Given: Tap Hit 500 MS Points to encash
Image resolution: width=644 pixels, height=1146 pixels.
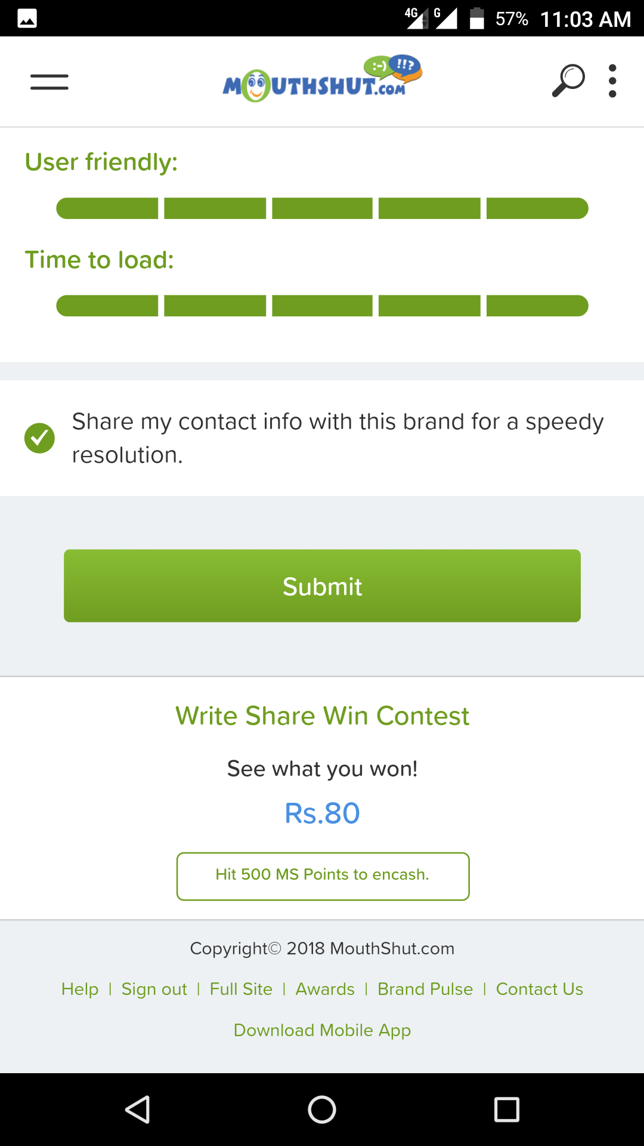Looking at the screenshot, I should point(323,876).
